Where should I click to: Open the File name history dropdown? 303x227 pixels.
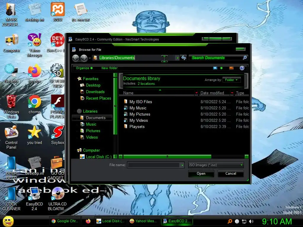182,165
